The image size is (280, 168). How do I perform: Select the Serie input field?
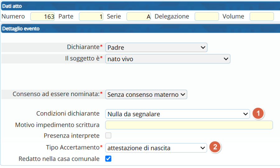138,16
